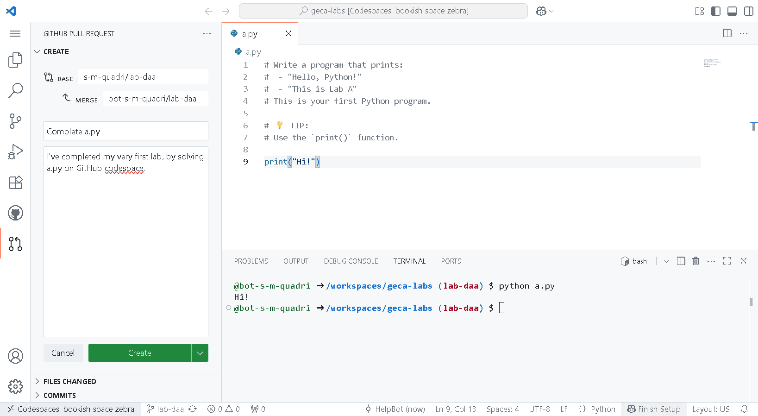
Task: Open the Explorer view in activity bar
Action: (x=15, y=60)
